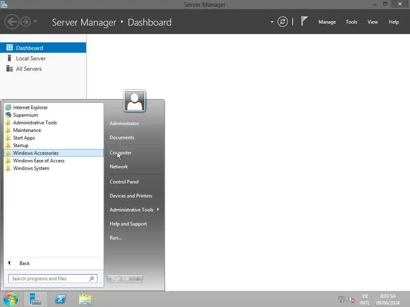
Task: Open Control Panel from Start menu
Action: point(124,182)
